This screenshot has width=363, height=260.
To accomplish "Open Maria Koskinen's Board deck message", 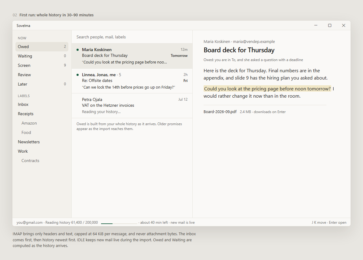I will point(132,56).
